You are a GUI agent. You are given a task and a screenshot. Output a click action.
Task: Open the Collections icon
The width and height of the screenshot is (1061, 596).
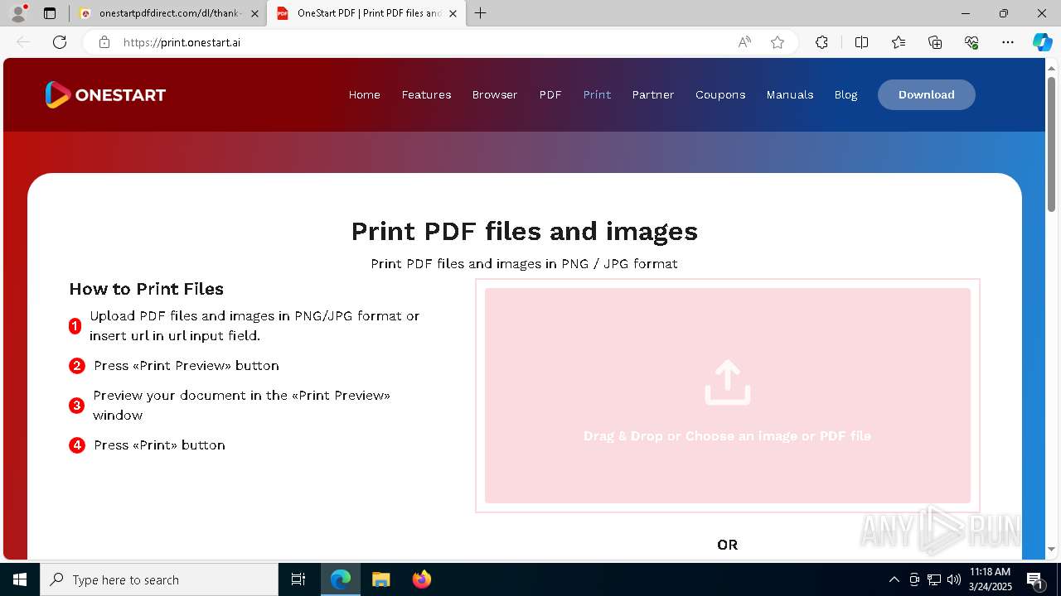pyautogui.click(x=935, y=42)
